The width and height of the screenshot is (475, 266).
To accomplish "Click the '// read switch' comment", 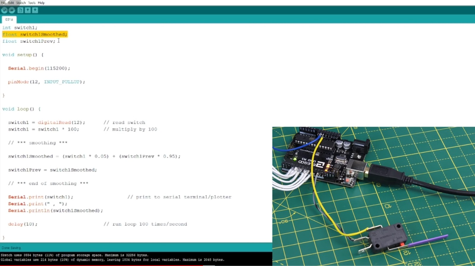I will 124,123.
